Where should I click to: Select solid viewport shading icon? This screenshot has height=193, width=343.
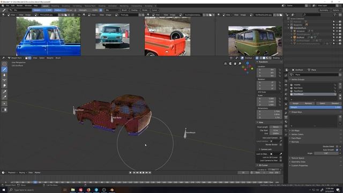coord(264,58)
